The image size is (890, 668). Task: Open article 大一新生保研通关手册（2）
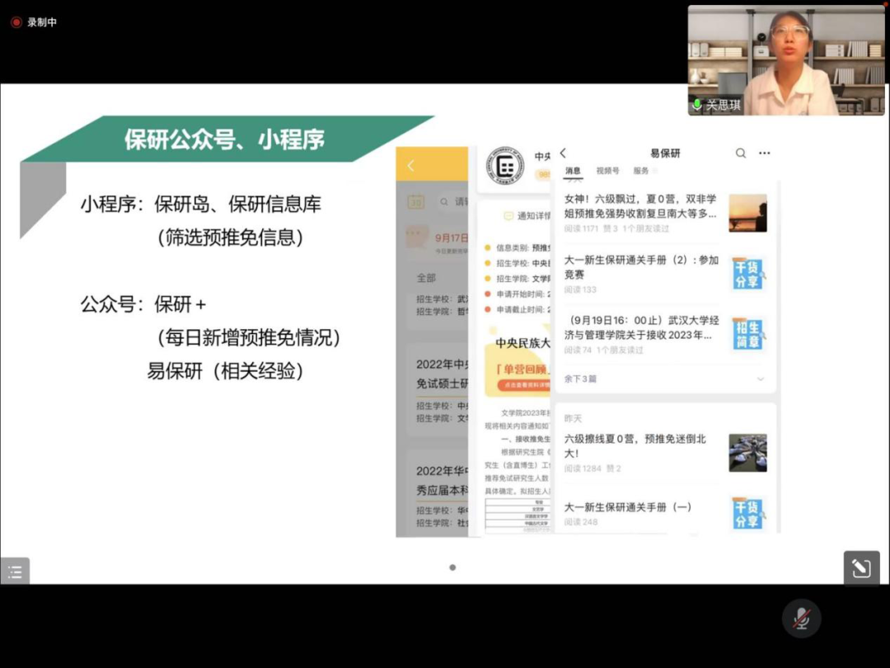tap(641, 266)
